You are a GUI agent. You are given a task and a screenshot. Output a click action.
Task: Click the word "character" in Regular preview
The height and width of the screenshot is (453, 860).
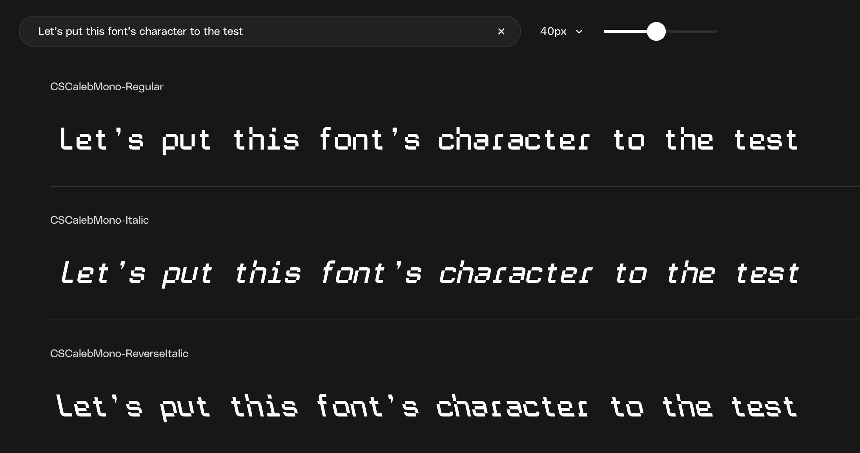tap(514, 140)
